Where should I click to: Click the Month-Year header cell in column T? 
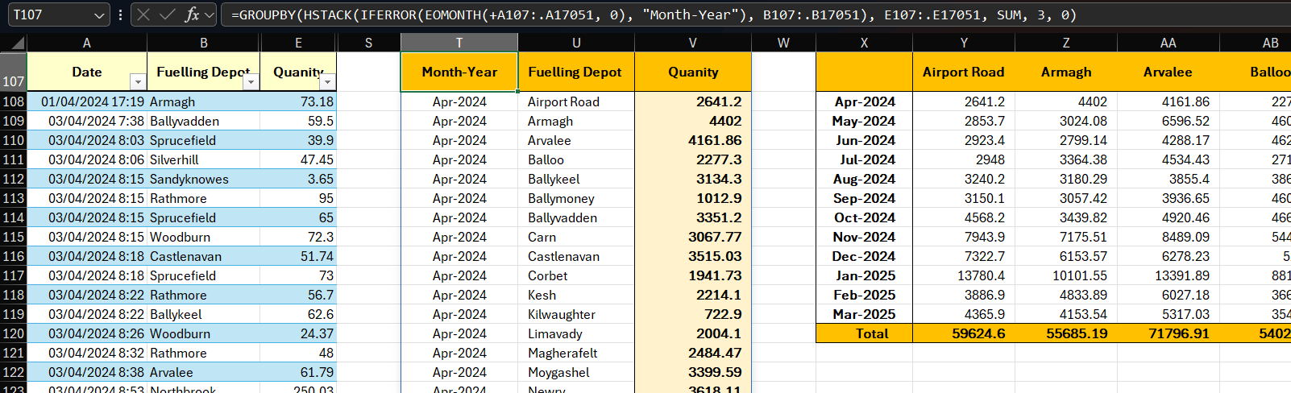pos(459,72)
